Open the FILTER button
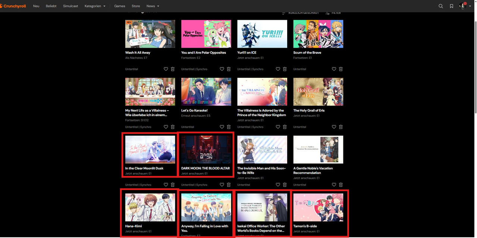This screenshot has height=238, width=477. coord(333,13)
